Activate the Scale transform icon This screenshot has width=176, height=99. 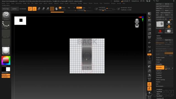pyautogui.click(x=43, y=9)
